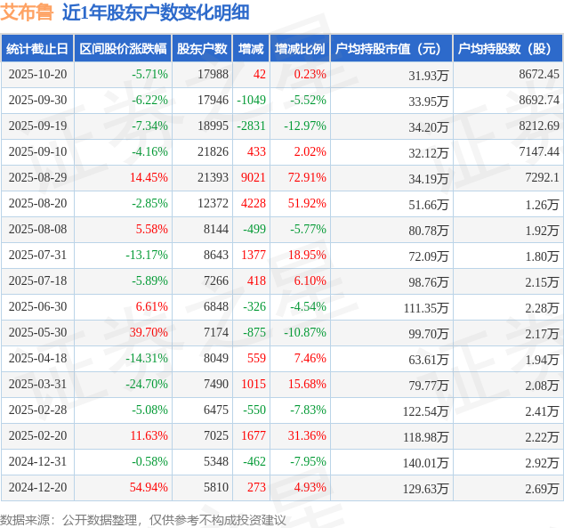Viewport: 564px width, 528px height.
Task: Click the price change value 14.45%
Action: click(x=149, y=177)
